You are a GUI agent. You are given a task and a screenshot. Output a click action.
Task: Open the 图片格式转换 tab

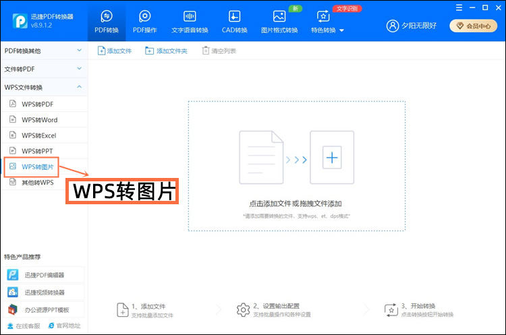point(279,22)
